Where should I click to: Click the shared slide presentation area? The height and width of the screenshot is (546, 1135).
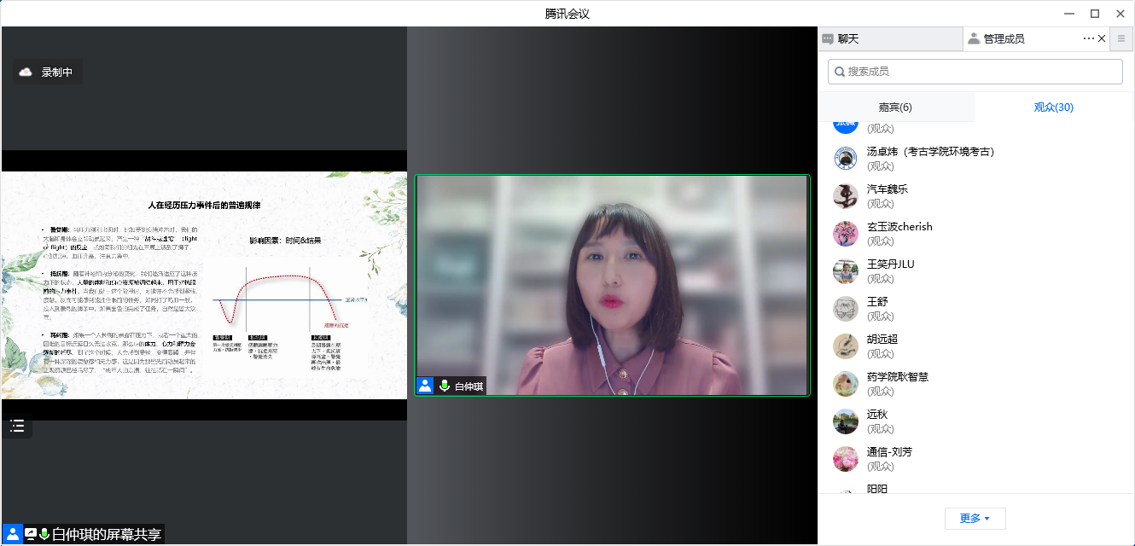pyautogui.click(x=204, y=285)
